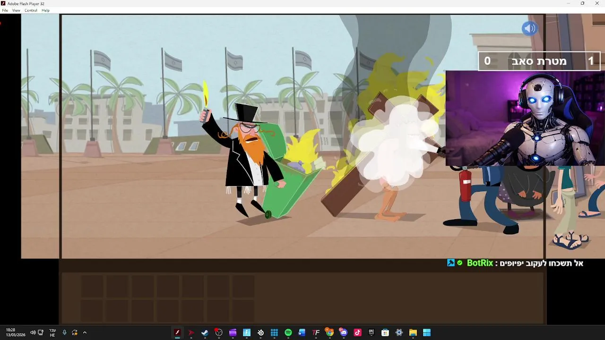Open SteelSeries app in taskbar
This screenshot has width=605, height=340.
click(260, 332)
